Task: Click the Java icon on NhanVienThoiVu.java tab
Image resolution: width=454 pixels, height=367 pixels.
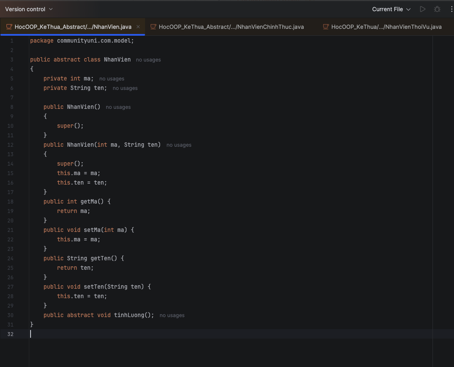Action: coord(325,27)
